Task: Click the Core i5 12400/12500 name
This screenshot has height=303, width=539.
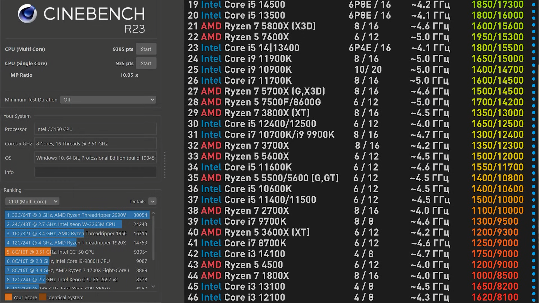Action: (x=270, y=124)
